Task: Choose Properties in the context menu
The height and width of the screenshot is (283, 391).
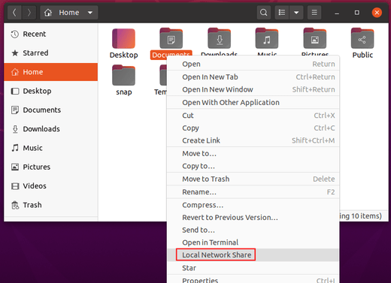Action: 253,280
